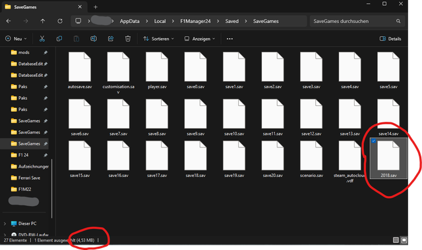Click AppData in the breadcrumb path

tap(129, 21)
